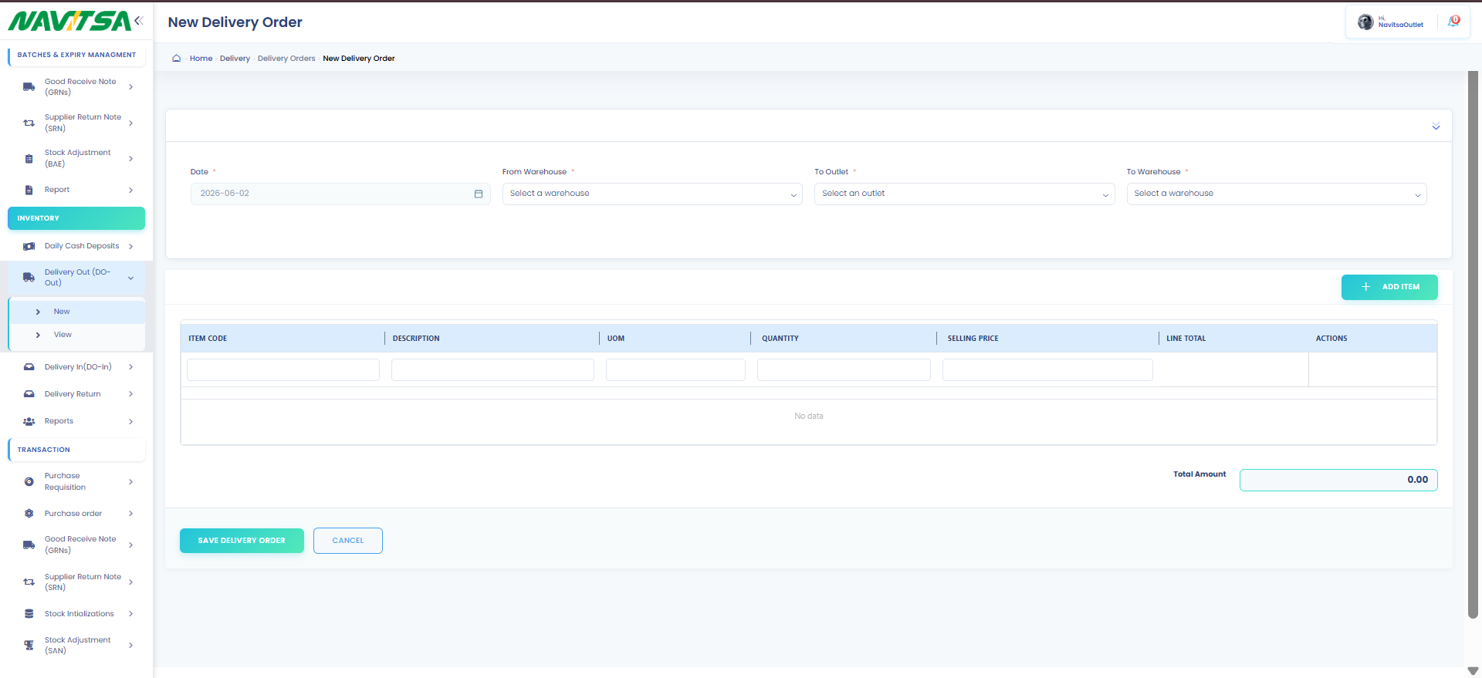Expand Delivery Return menu arrow
Viewport: 1482px width, 678px height.
(x=130, y=394)
